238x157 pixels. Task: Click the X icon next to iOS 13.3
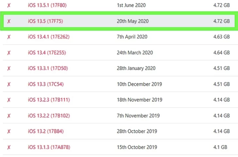click(9, 84)
